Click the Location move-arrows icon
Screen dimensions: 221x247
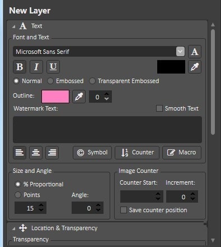(23, 228)
